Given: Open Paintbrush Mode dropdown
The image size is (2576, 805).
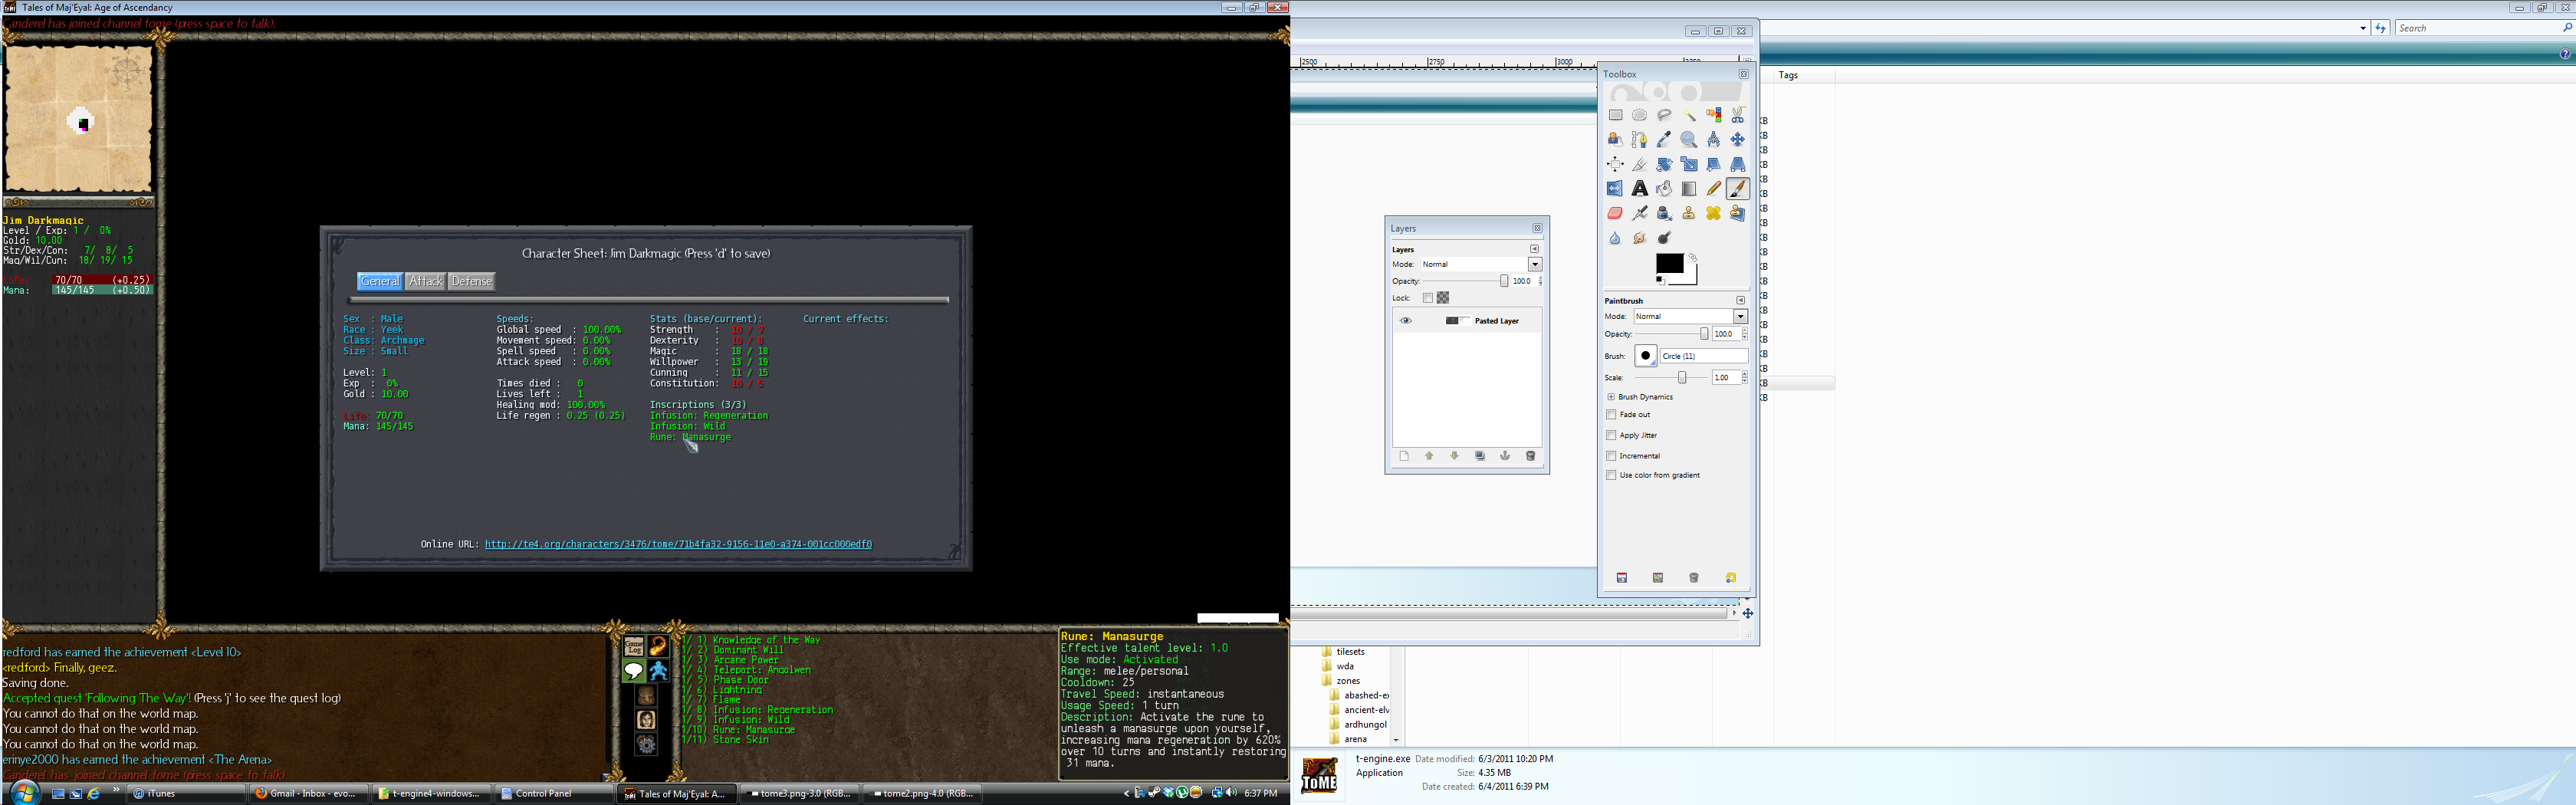Looking at the screenshot, I should click(1741, 316).
